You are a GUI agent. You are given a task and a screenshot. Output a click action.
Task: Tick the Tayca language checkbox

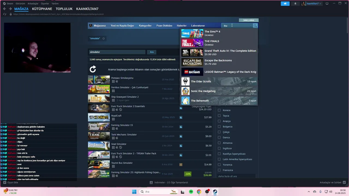point(219,116)
